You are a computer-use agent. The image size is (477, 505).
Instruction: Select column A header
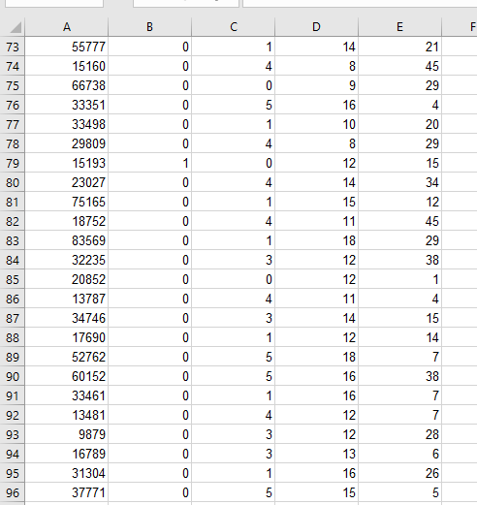tap(67, 27)
